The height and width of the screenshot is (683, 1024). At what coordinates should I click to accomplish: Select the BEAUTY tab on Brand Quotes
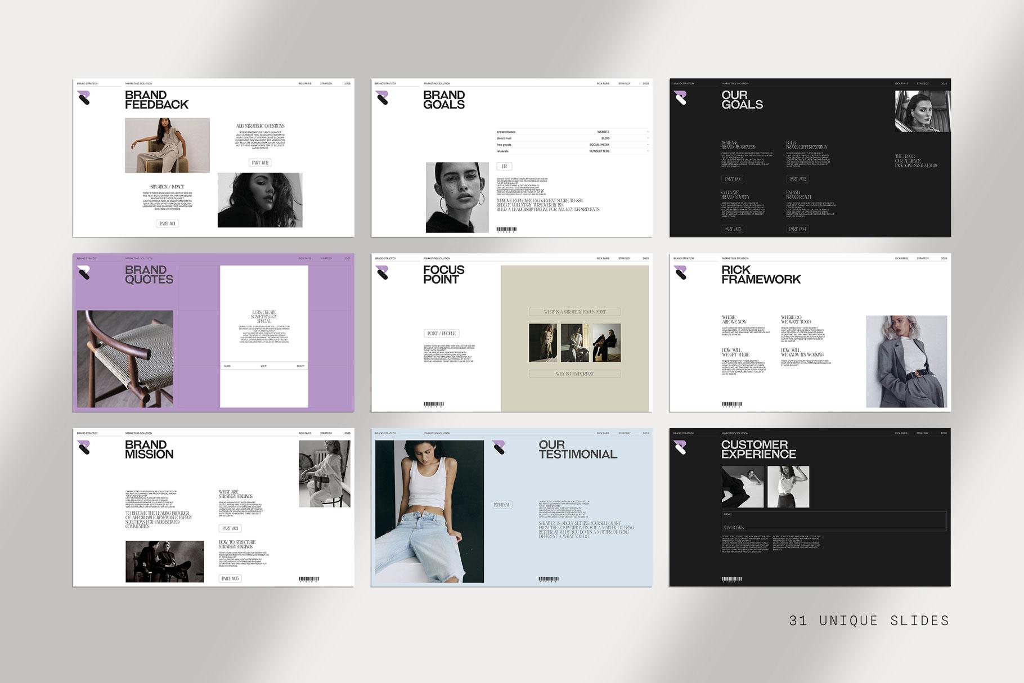(x=300, y=366)
